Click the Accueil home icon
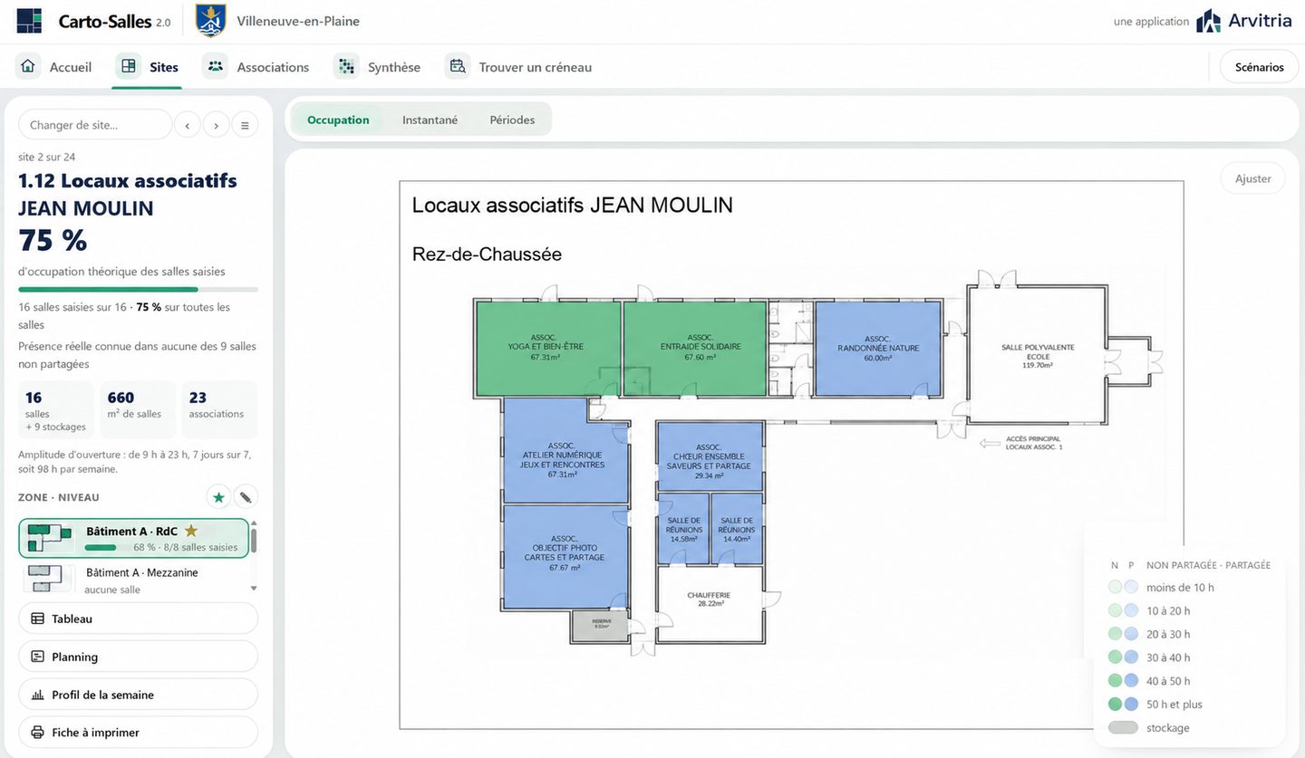Image resolution: width=1305 pixels, height=758 pixels. tap(28, 66)
